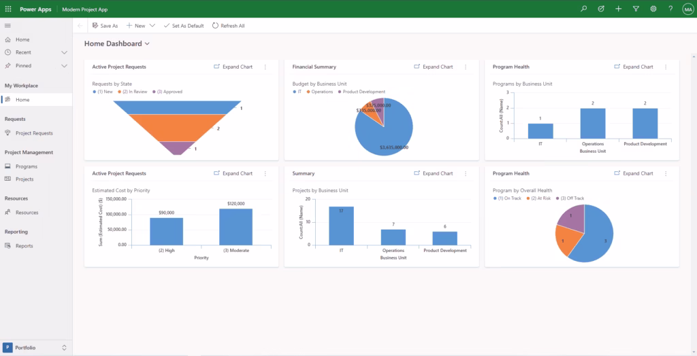Toggle the (1) On Track legend item
Screen dimensions: 697x356
(507, 198)
